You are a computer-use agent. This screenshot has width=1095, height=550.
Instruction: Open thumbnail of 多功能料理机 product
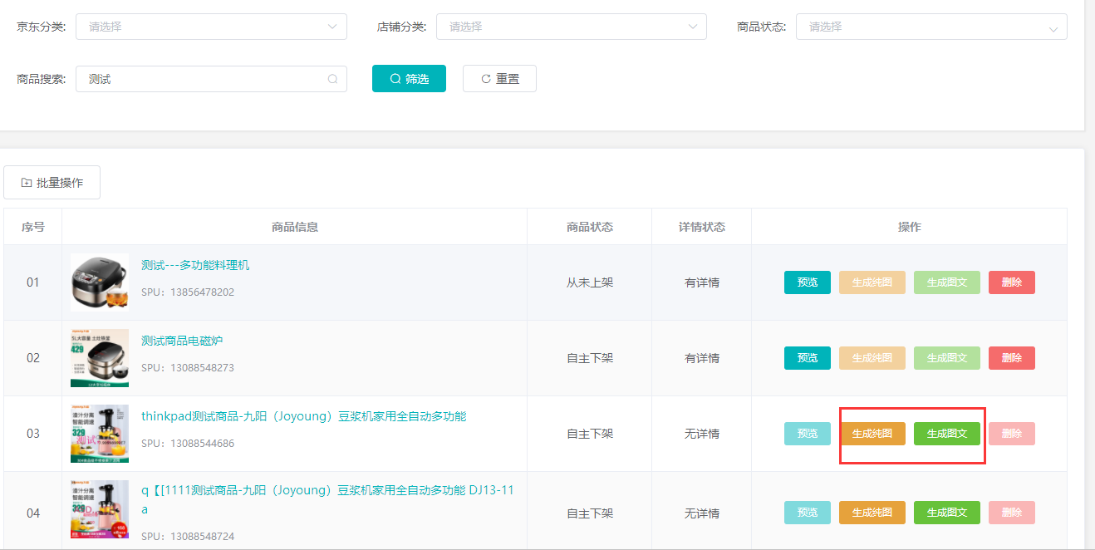tap(100, 282)
